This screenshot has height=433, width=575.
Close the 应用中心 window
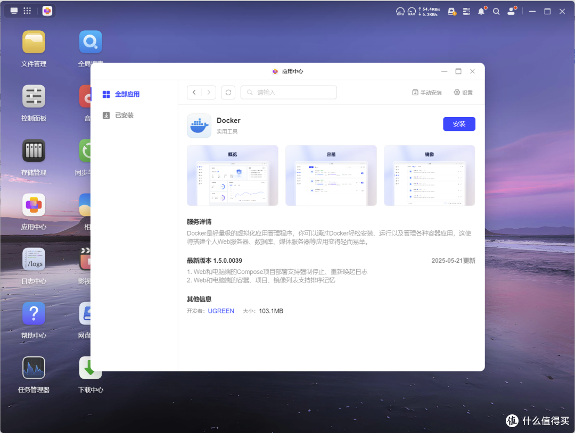(472, 71)
